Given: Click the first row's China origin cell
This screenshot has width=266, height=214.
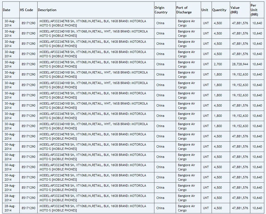Looking at the screenshot, I should coord(160,23).
